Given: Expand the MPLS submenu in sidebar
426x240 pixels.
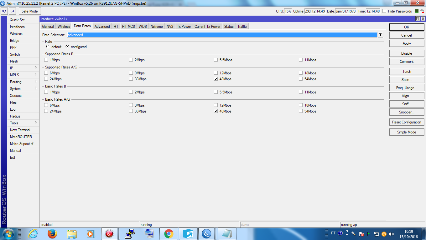Looking at the screenshot, I should coord(36,74).
